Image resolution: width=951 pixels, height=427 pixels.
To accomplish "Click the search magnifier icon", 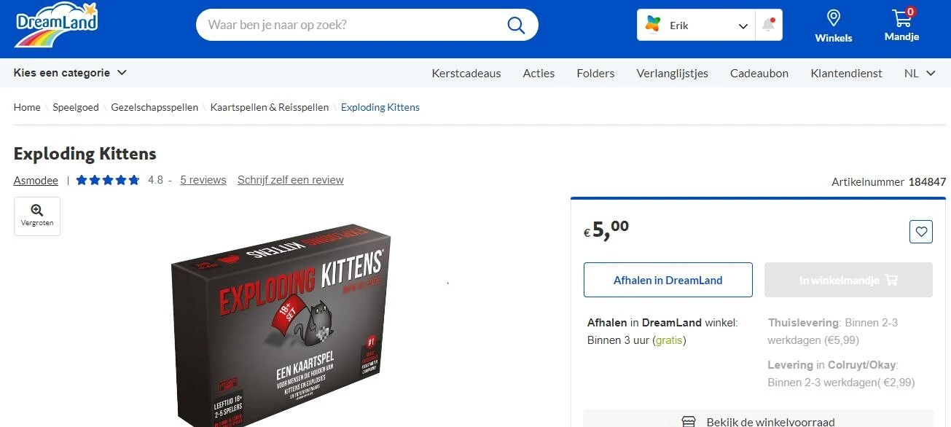I will [516, 25].
